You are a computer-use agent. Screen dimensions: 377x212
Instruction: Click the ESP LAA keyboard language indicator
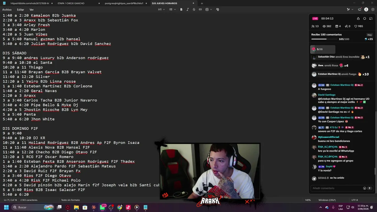[340, 207]
